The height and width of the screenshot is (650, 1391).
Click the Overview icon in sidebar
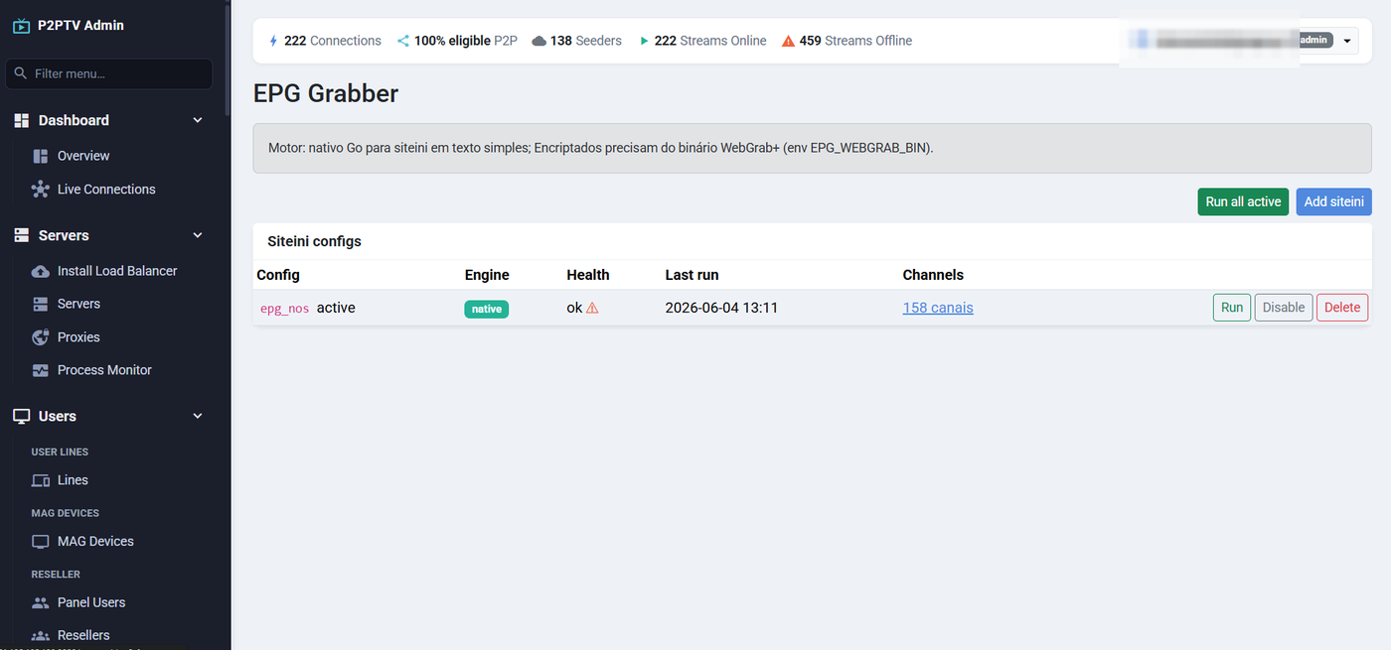(x=41, y=156)
